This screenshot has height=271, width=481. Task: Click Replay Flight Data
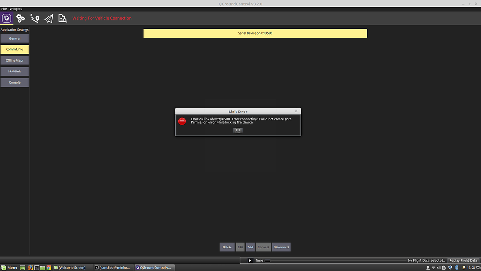pos(463,260)
